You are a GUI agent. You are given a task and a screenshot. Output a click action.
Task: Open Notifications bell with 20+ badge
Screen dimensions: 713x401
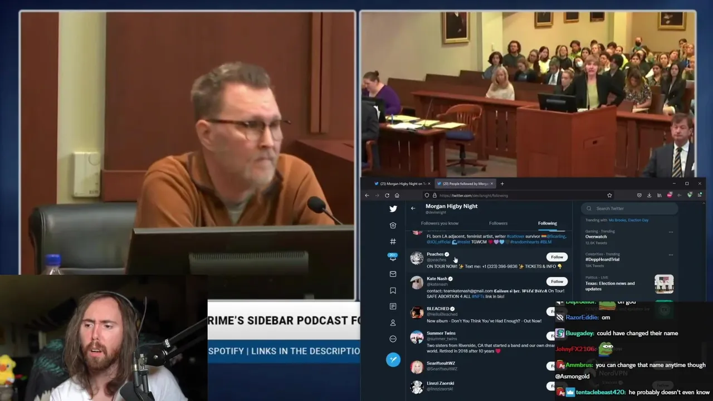click(x=393, y=257)
